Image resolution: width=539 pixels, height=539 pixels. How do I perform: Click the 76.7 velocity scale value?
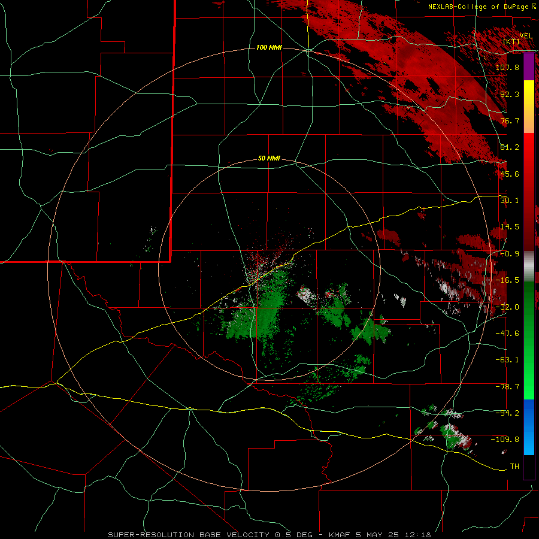click(x=510, y=120)
